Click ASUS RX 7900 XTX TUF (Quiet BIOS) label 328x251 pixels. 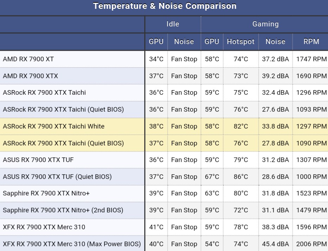[x=57, y=177]
